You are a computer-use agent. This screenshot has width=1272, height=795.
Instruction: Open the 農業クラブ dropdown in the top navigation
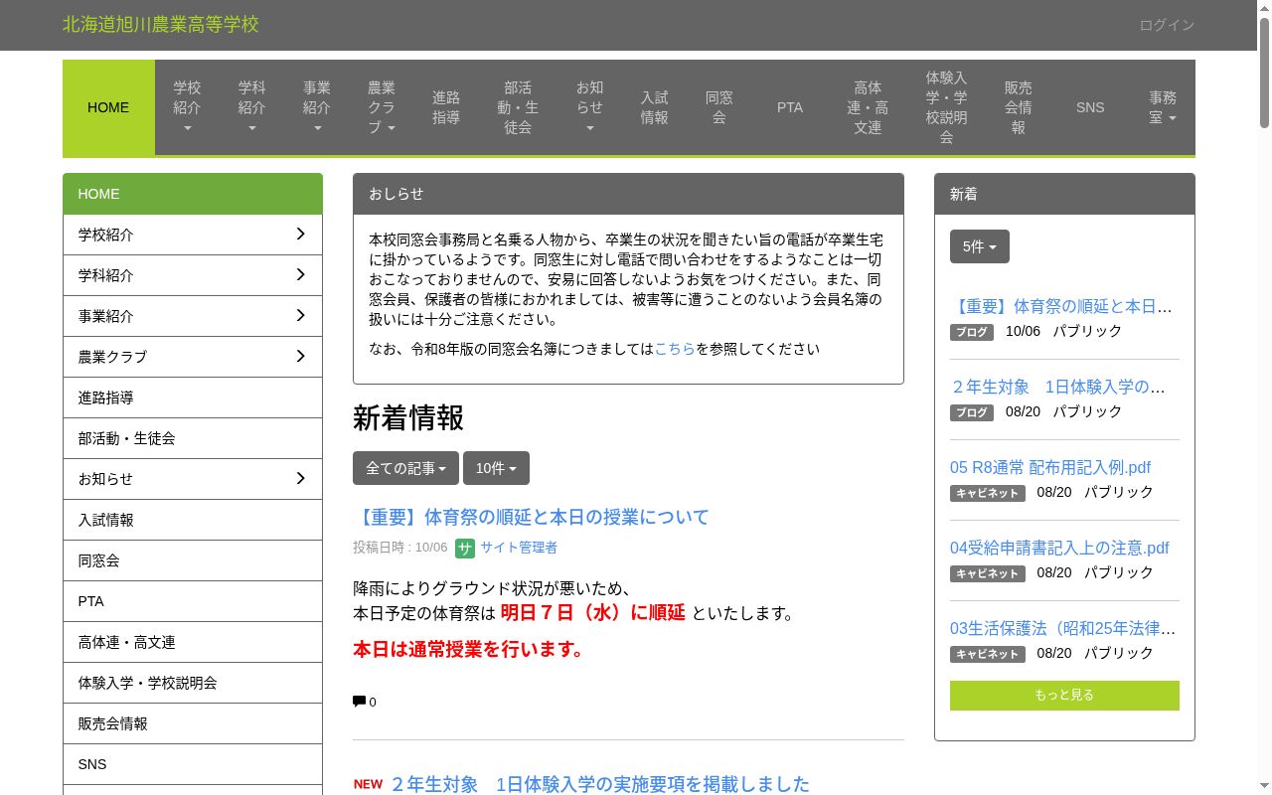click(382, 107)
